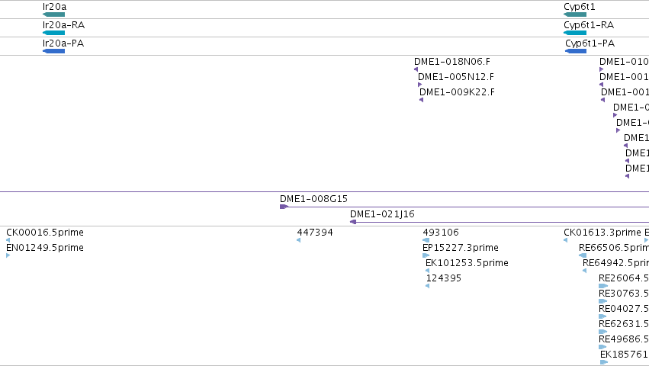Click the 493106 label

[x=440, y=233]
